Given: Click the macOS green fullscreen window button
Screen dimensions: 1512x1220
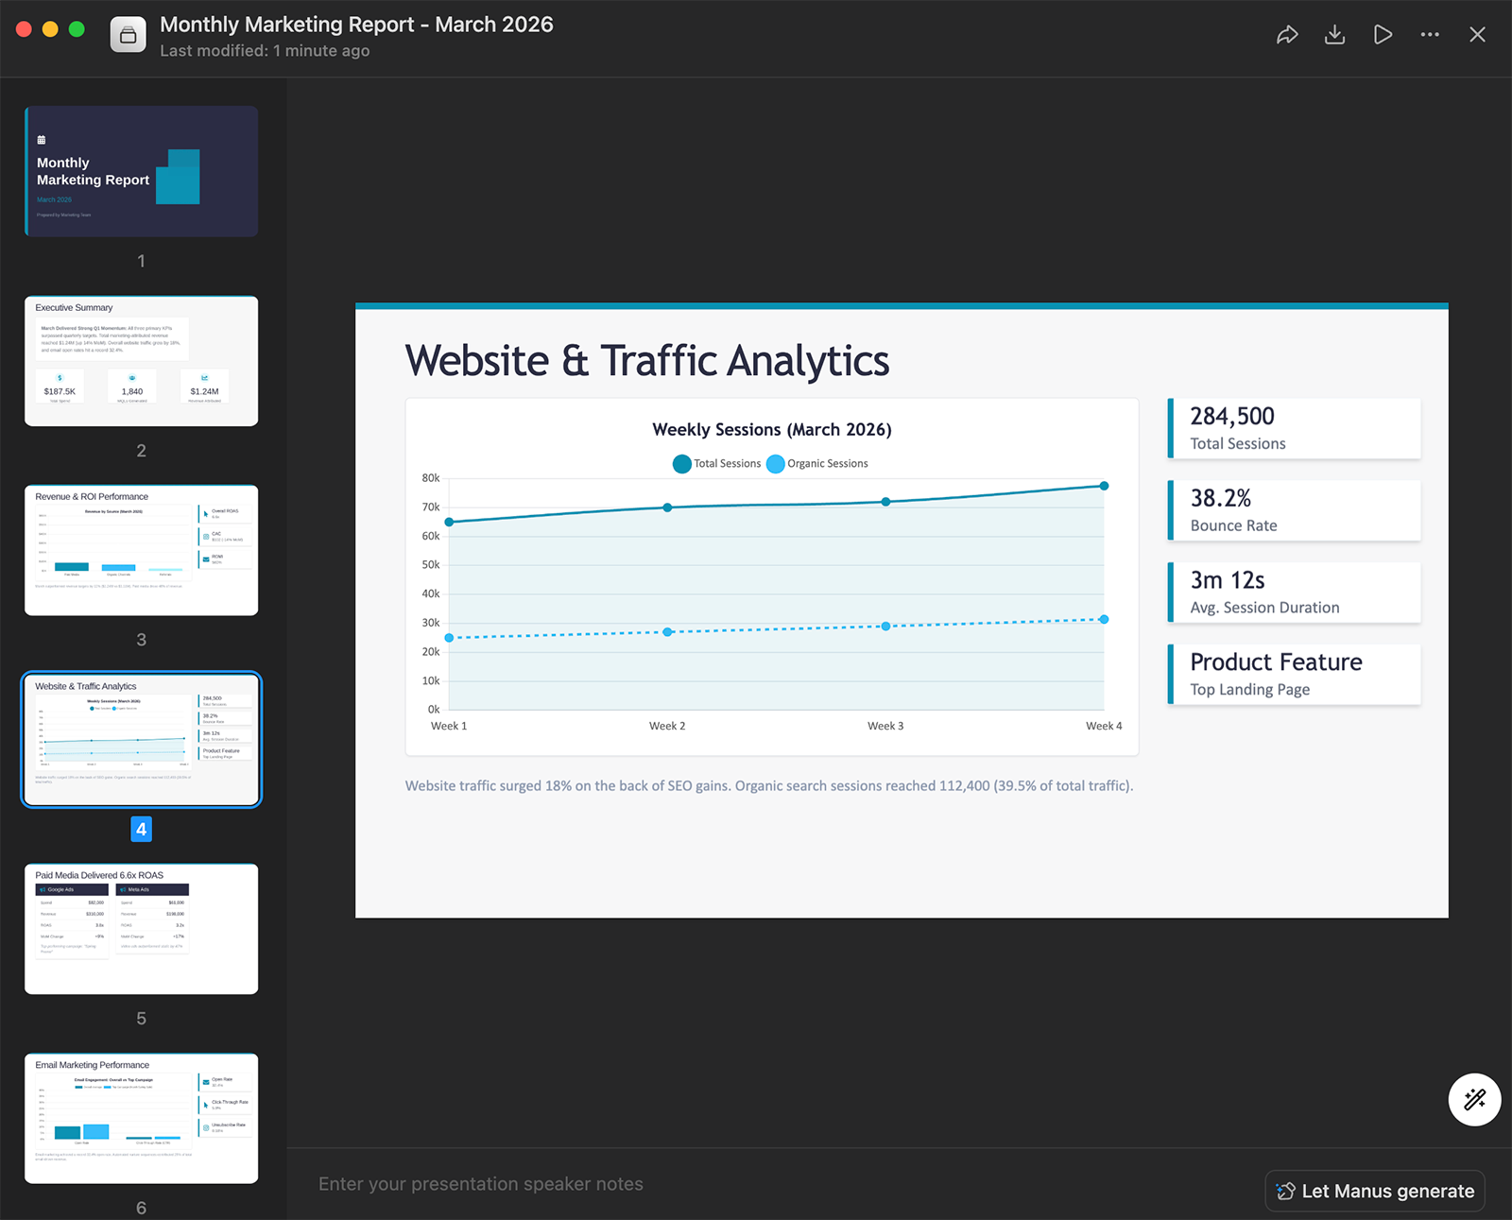Looking at the screenshot, I should [x=77, y=29].
